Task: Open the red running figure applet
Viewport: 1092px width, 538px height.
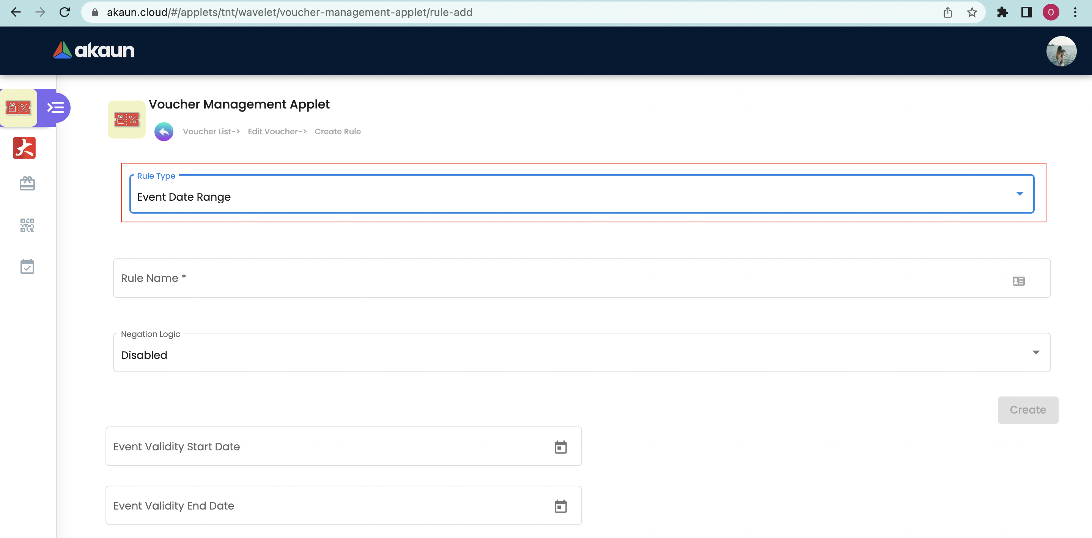Action: [x=24, y=148]
